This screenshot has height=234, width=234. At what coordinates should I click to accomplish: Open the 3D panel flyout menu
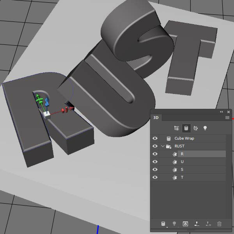click(227, 118)
